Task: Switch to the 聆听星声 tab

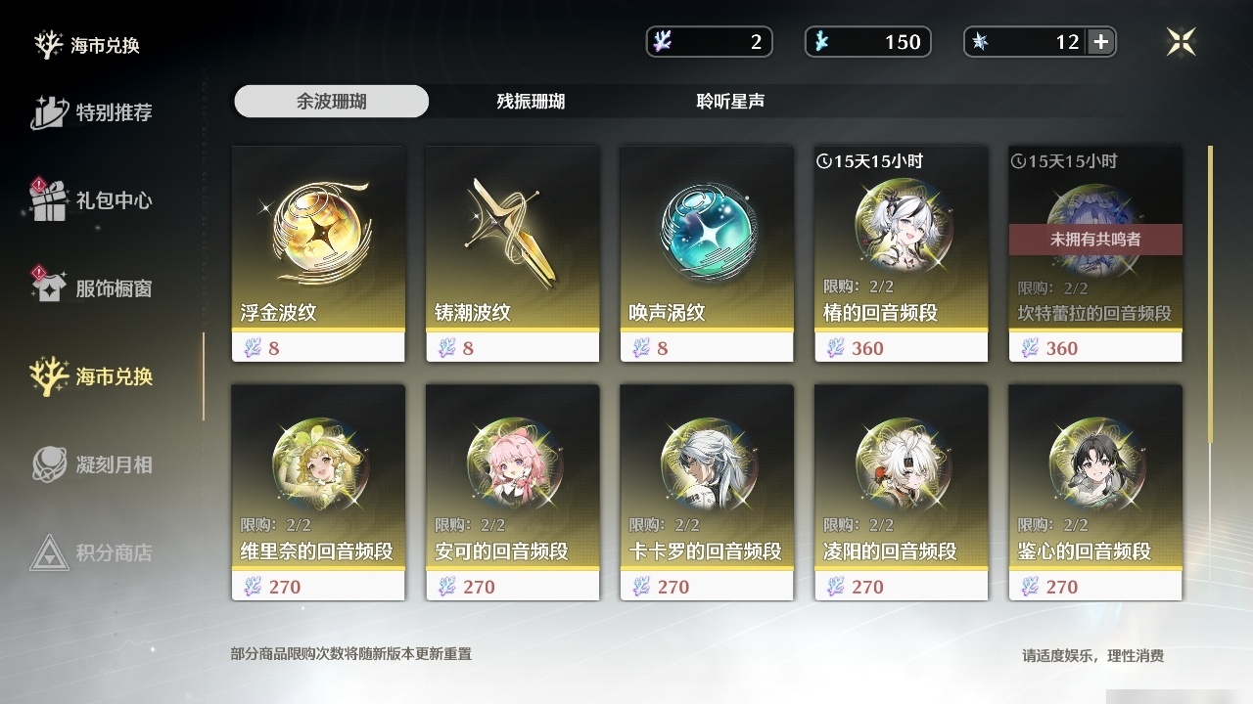Action: click(x=730, y=102)
